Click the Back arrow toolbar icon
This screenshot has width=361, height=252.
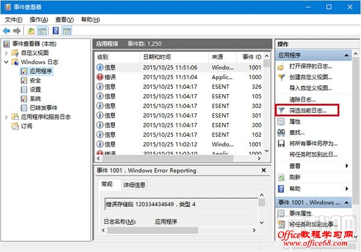pyautogui.click(x=7, y=31)
